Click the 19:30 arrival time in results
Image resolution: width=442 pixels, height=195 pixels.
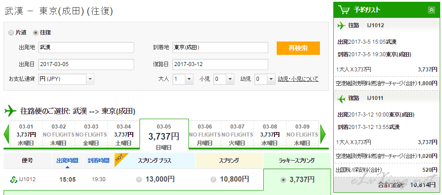[x=98, y=179]
